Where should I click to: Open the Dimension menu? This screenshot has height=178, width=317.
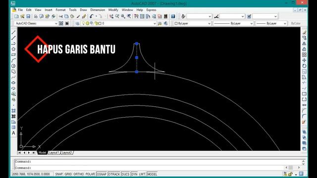(98, 10)
